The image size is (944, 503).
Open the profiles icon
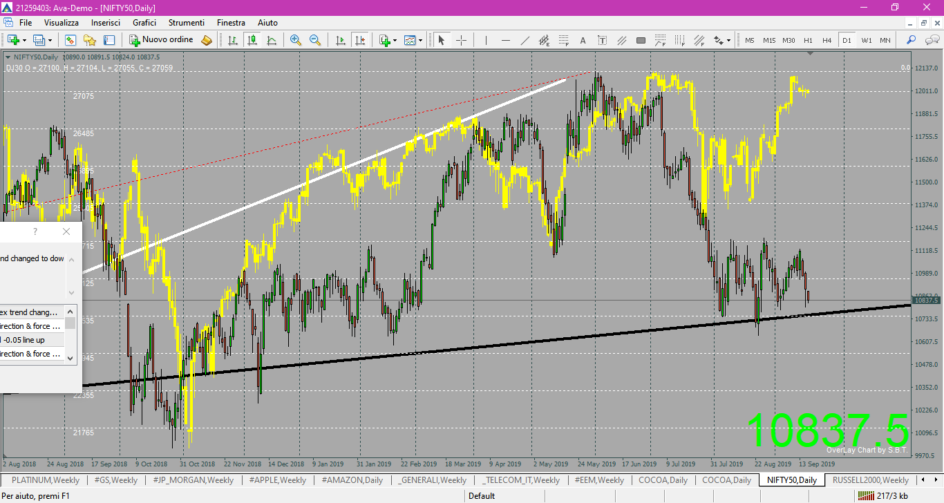tap(39, 40)
